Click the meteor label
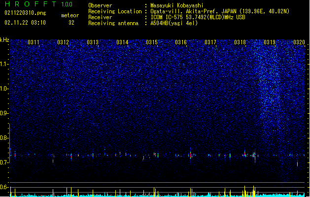The height and width of the screenshot is (197, 310). pyautogui.click(x=70, y=15)
